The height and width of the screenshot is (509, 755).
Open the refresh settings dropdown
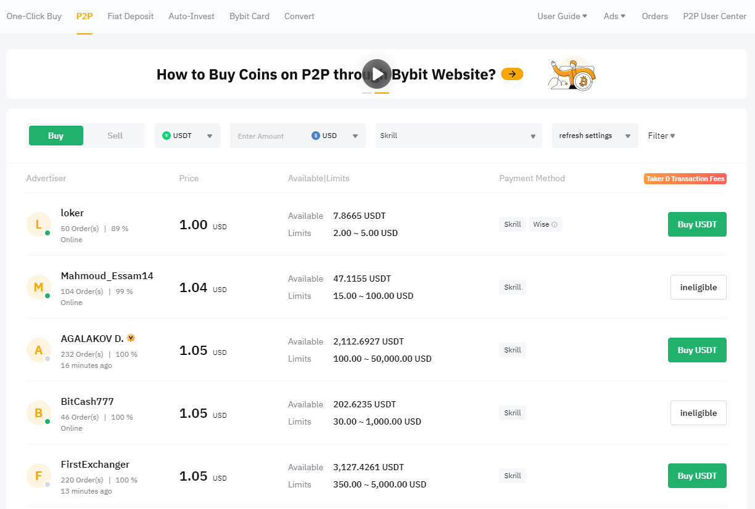(x=595, y=136)
